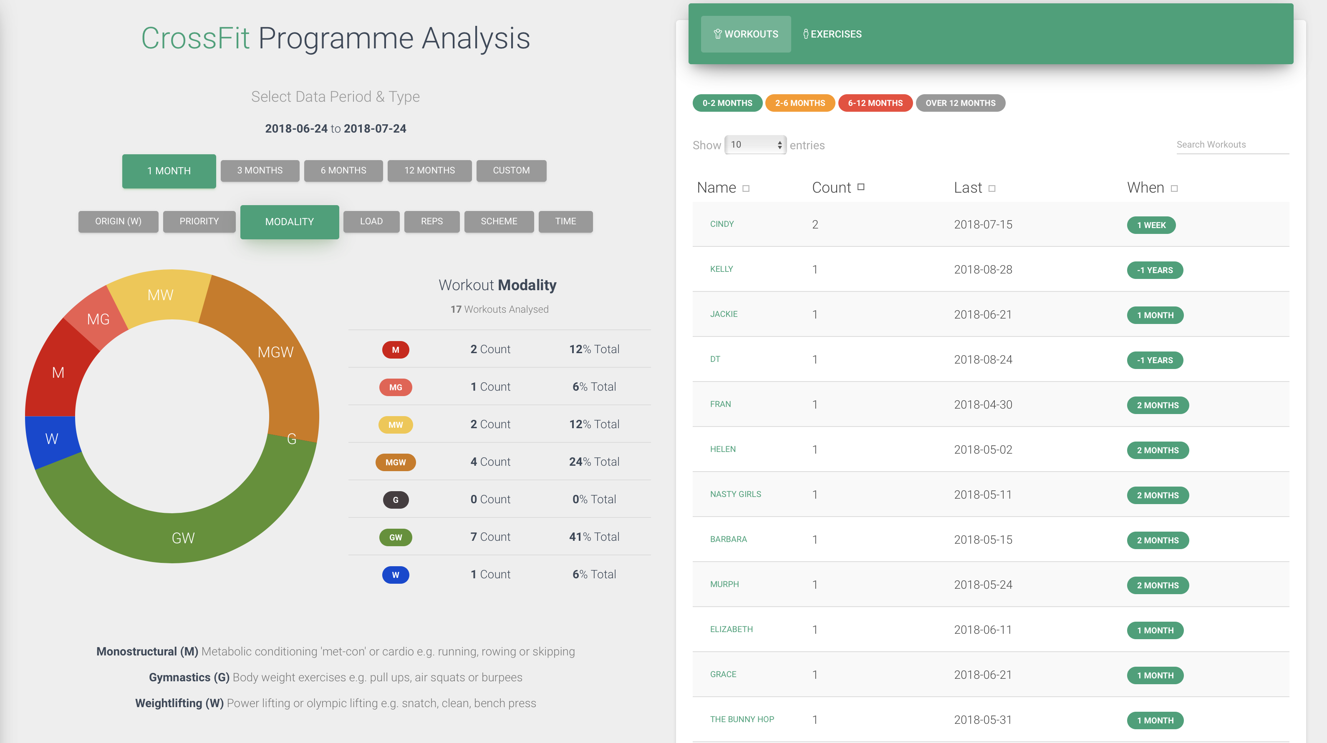Click the 2 MONTHS badge for Fran
The image size is (1327, 743).
tap(1158, 405)
